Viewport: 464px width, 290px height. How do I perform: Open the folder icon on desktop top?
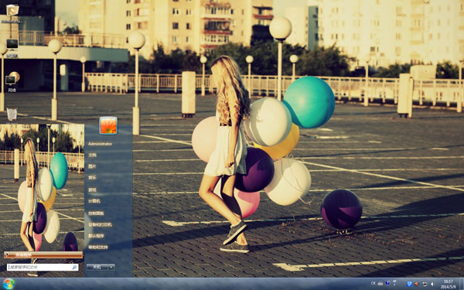pos(12,13)
